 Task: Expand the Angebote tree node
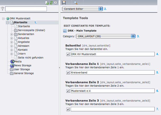(12, 42)
